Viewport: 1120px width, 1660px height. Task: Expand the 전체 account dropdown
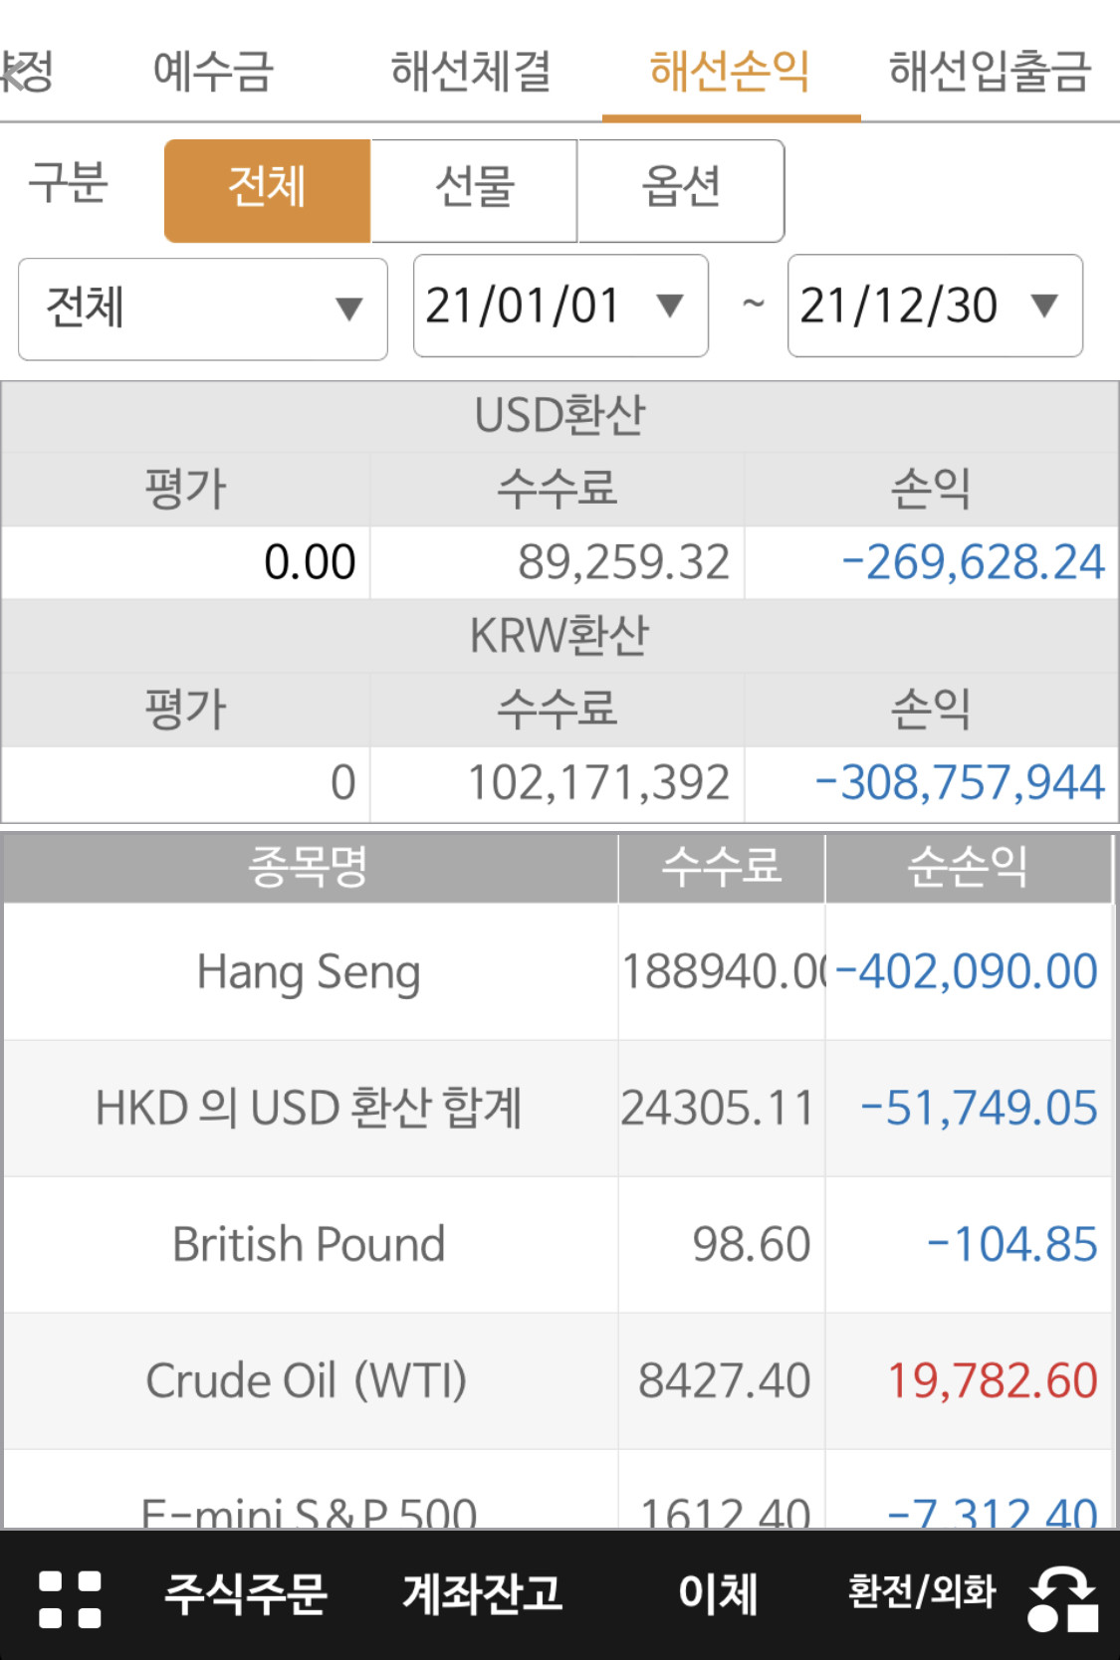(x=203, y=309)
